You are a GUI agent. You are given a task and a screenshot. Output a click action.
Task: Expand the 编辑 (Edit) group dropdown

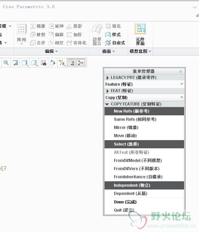click(x=51, y=51)
